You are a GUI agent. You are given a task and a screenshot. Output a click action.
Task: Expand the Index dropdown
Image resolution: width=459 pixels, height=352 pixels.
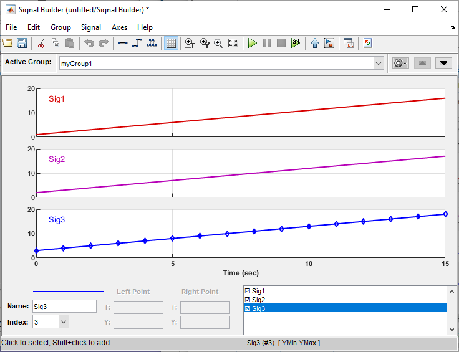click(x=64, y=322)
